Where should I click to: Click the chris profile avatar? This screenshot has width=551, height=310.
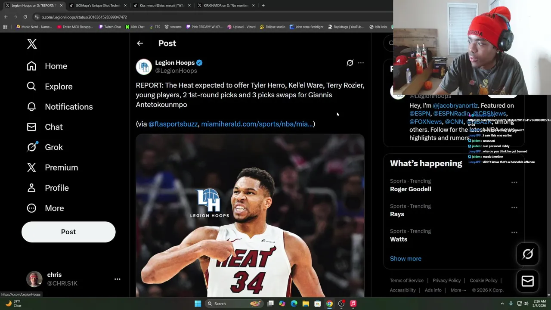coord(34,279)
